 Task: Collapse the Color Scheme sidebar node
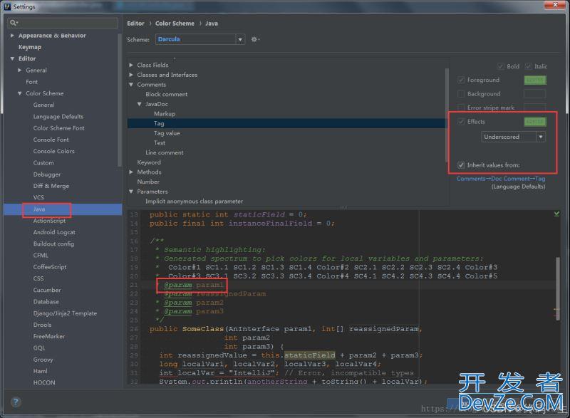pos(20,93)
